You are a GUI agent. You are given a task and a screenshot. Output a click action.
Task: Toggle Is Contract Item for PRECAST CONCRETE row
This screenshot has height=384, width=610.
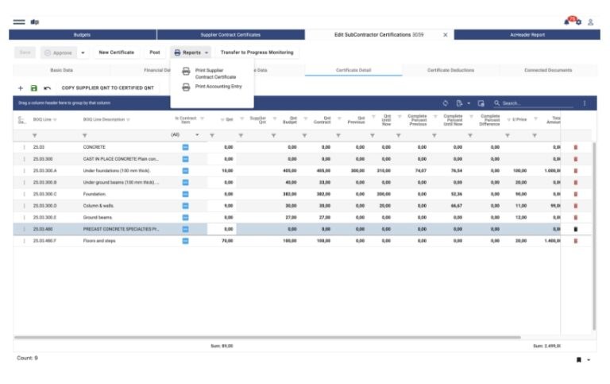[186, 229]
